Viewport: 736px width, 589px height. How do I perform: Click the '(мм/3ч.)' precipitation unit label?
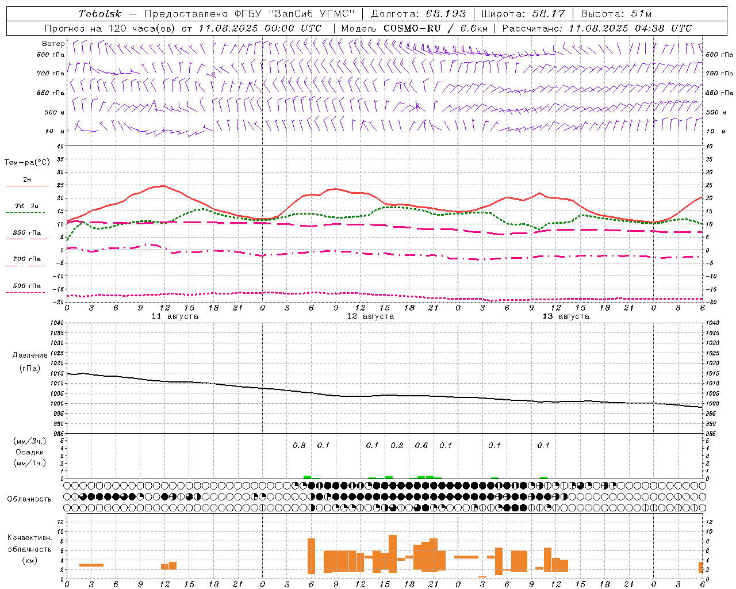(30, 442)
